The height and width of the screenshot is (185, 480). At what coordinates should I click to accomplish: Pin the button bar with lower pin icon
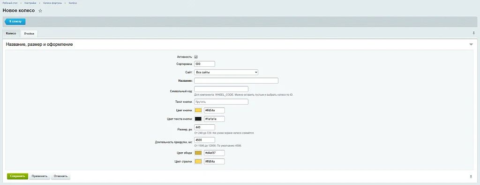point(471,177)
